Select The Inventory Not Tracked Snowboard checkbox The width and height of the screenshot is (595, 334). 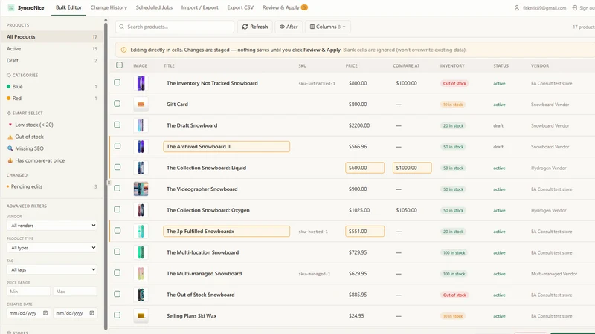[118, 82]
